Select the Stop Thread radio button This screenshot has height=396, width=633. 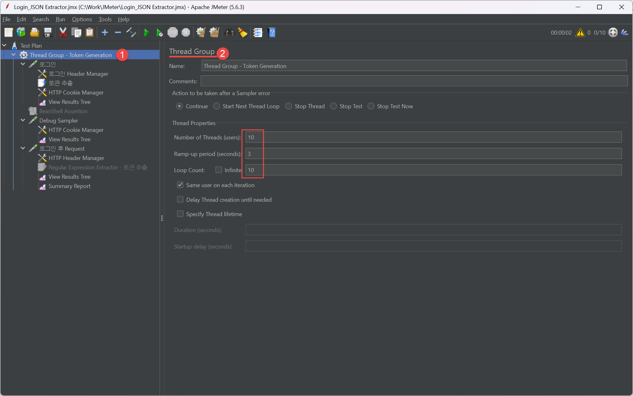pyautogui.click(x=289, y=106)
